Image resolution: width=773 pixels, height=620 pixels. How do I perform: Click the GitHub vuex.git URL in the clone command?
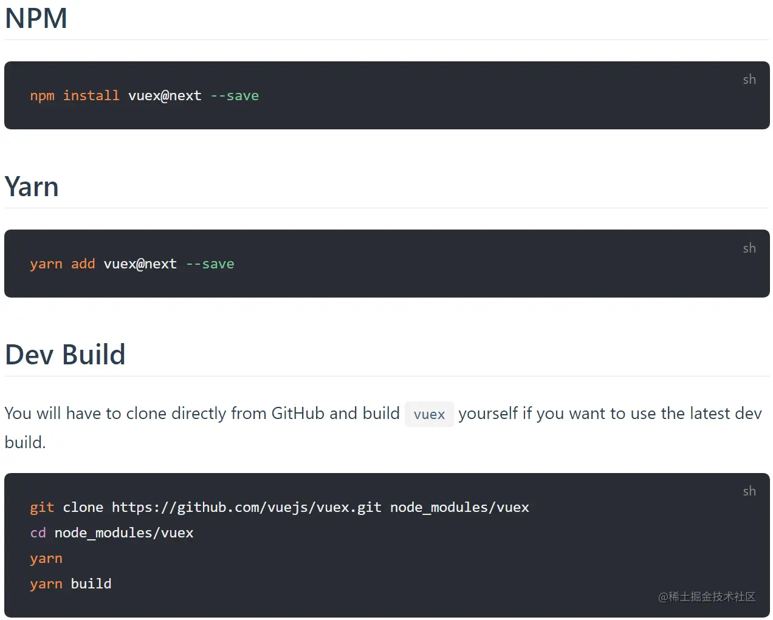[x=247, y=508]
